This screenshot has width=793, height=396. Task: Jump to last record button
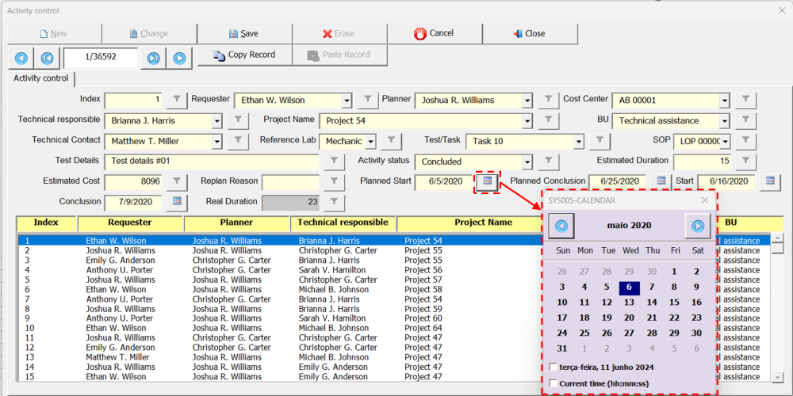coord(153,59)
